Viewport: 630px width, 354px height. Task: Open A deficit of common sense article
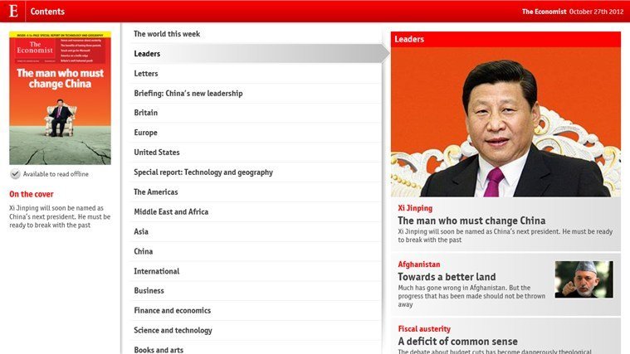pos(457,342)
